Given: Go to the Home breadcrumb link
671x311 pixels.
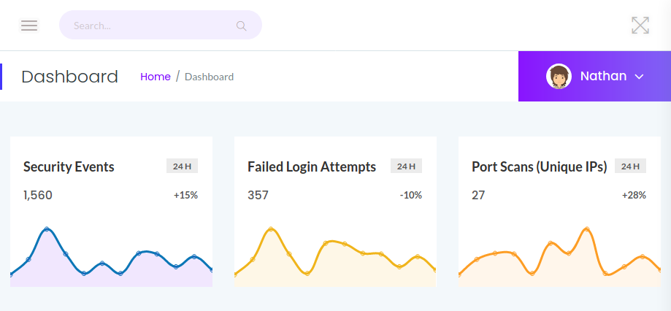Looking at the screenshot, I should click(x=156, y=77).
